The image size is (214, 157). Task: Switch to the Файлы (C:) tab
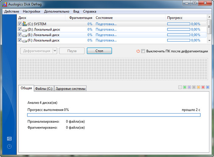(x=44, y=89)
